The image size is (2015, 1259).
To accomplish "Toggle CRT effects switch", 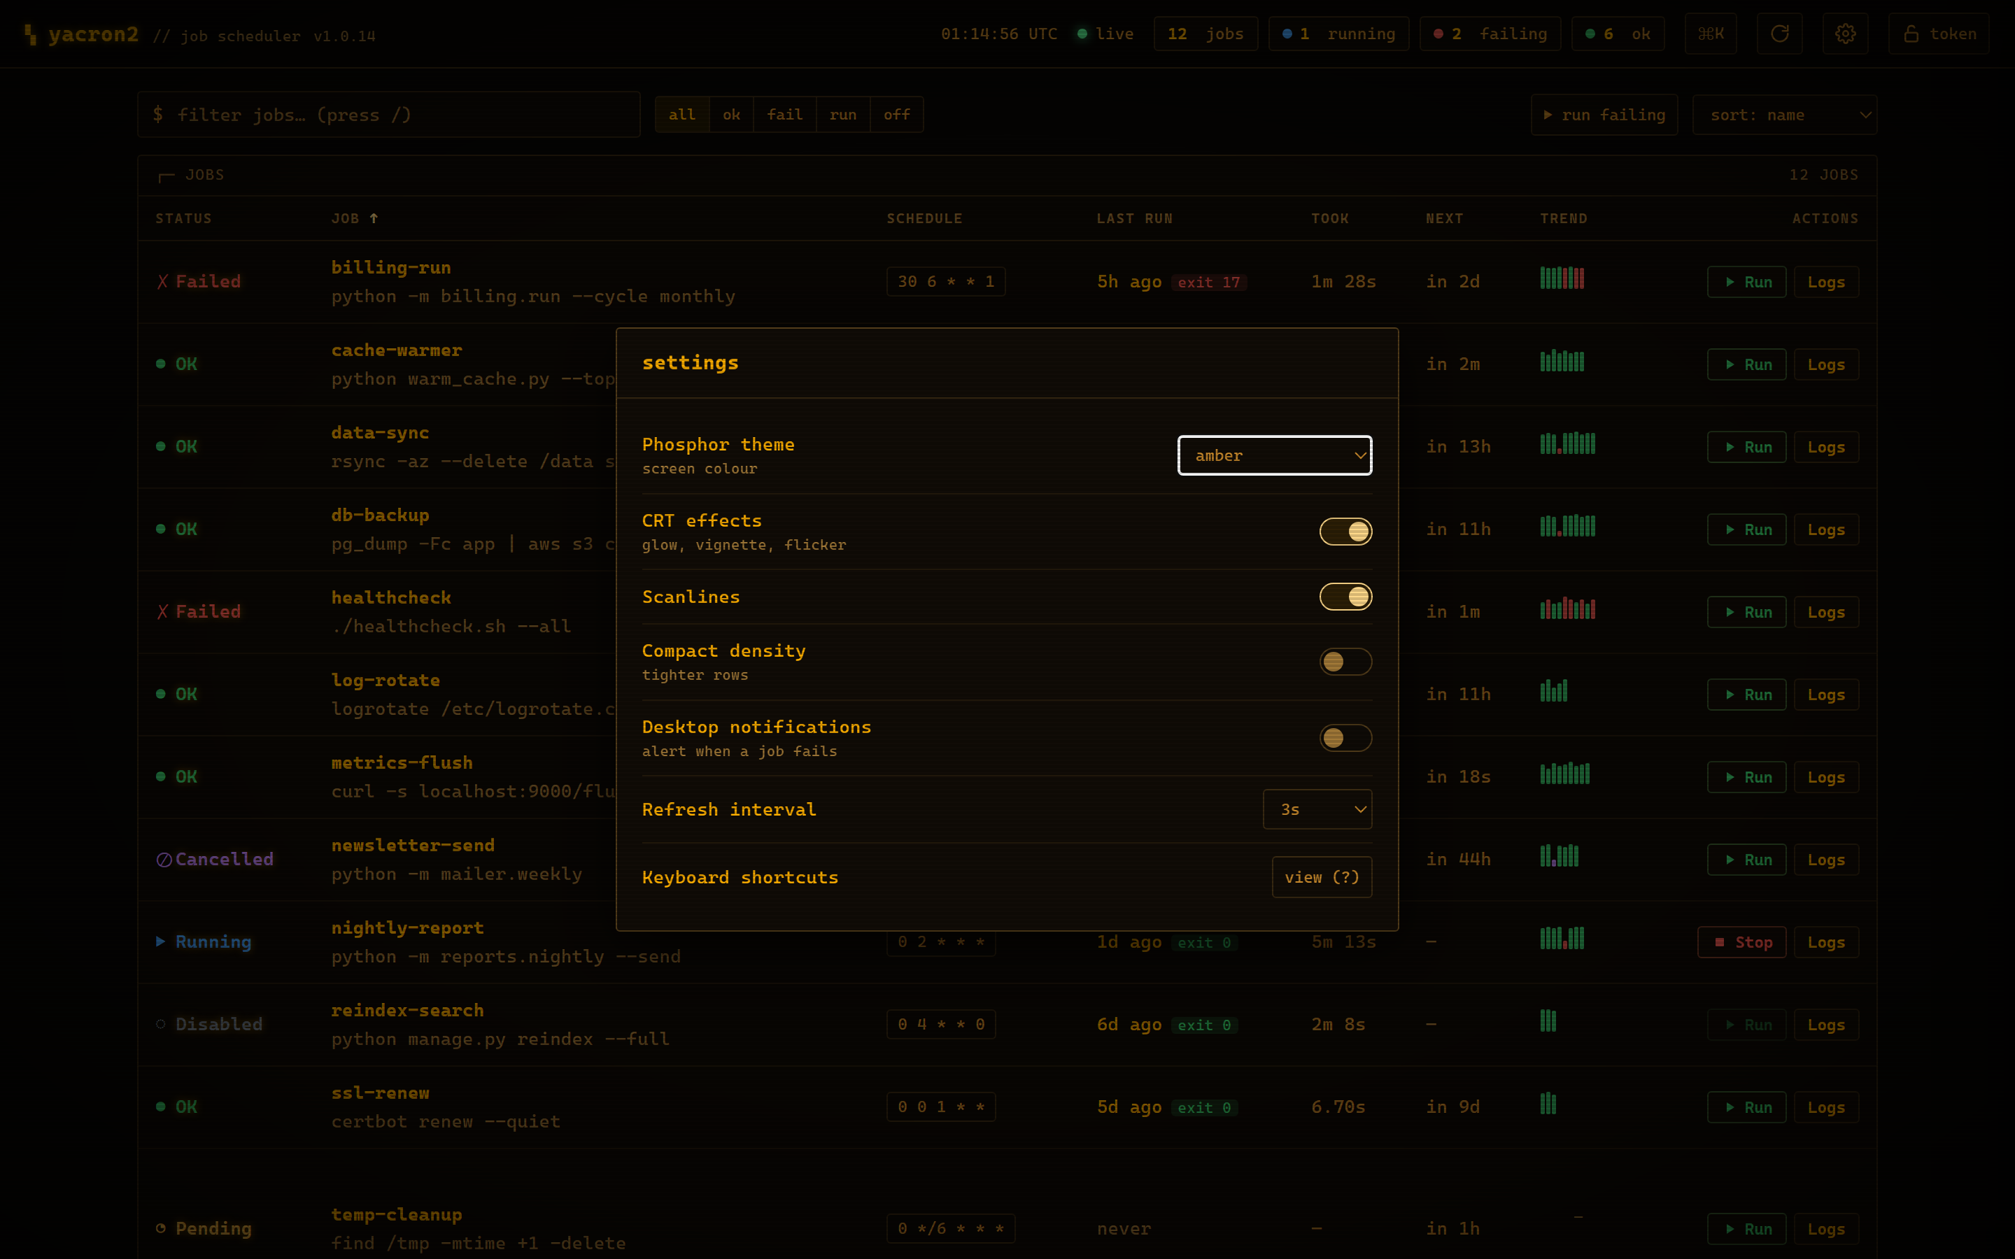I will 1345,532.
